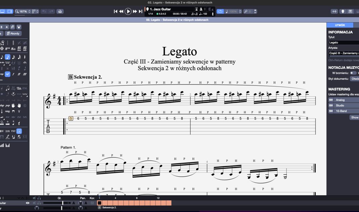Select the mezzo-forte (mf) dynamic

(7, 74)
